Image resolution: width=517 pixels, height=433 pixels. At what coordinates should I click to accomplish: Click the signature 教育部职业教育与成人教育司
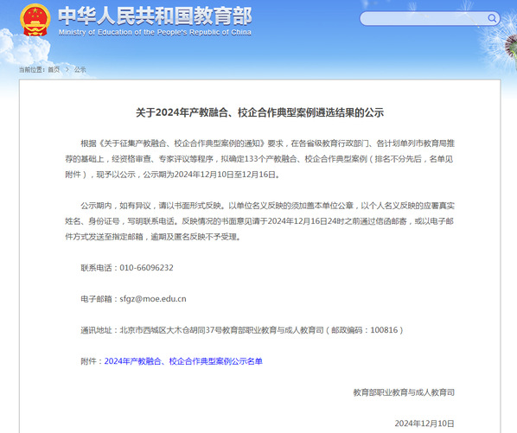(404, 392)
